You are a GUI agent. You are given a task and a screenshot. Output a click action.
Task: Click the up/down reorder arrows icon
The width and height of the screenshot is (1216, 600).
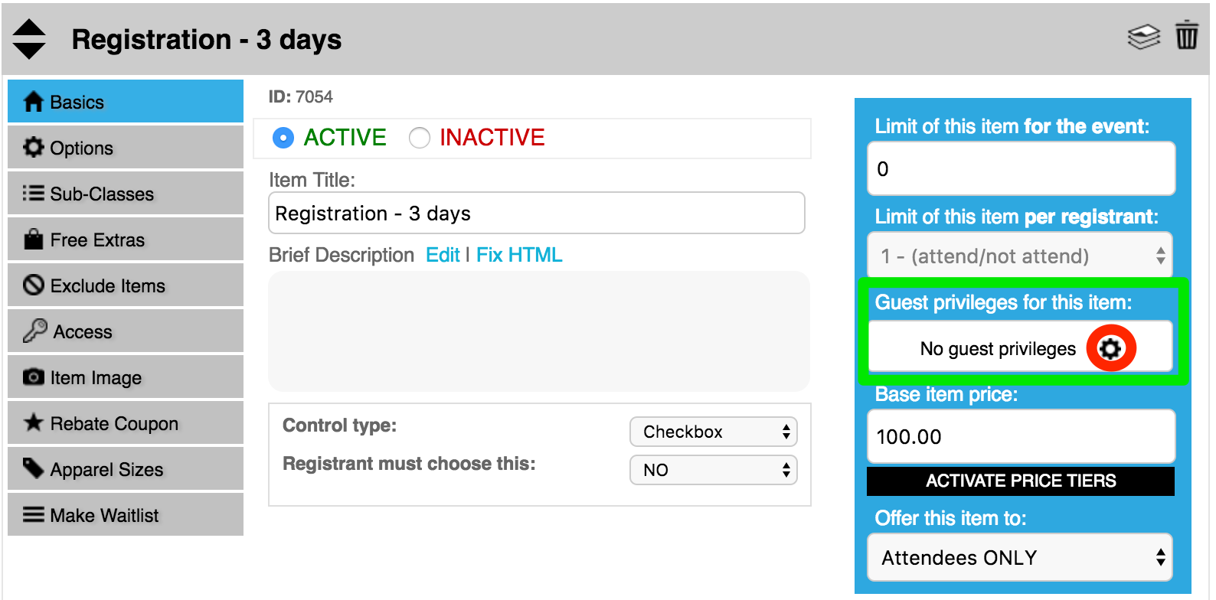tap(30, 39)
